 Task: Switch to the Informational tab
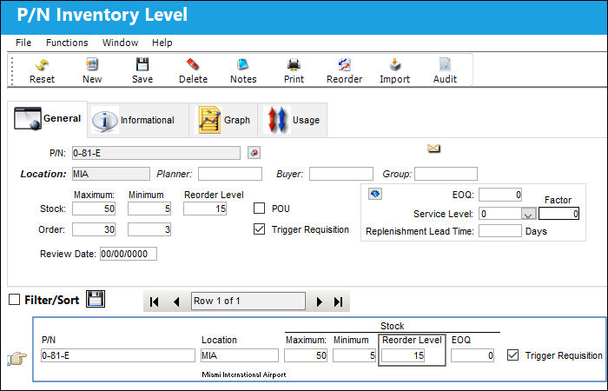[138, 120]
